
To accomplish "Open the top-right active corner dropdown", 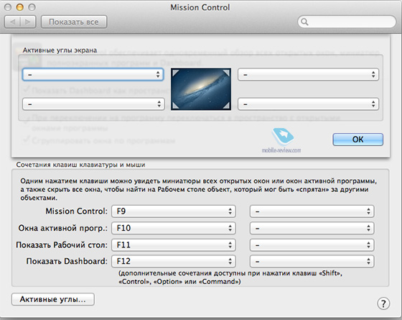I will click(308, 75).
